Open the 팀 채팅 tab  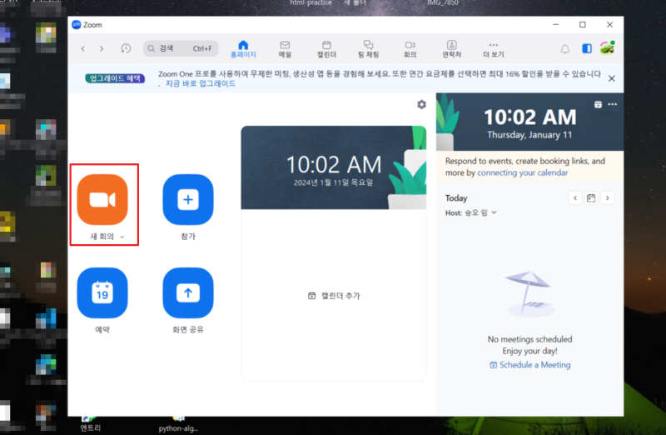tap(368, 49)
